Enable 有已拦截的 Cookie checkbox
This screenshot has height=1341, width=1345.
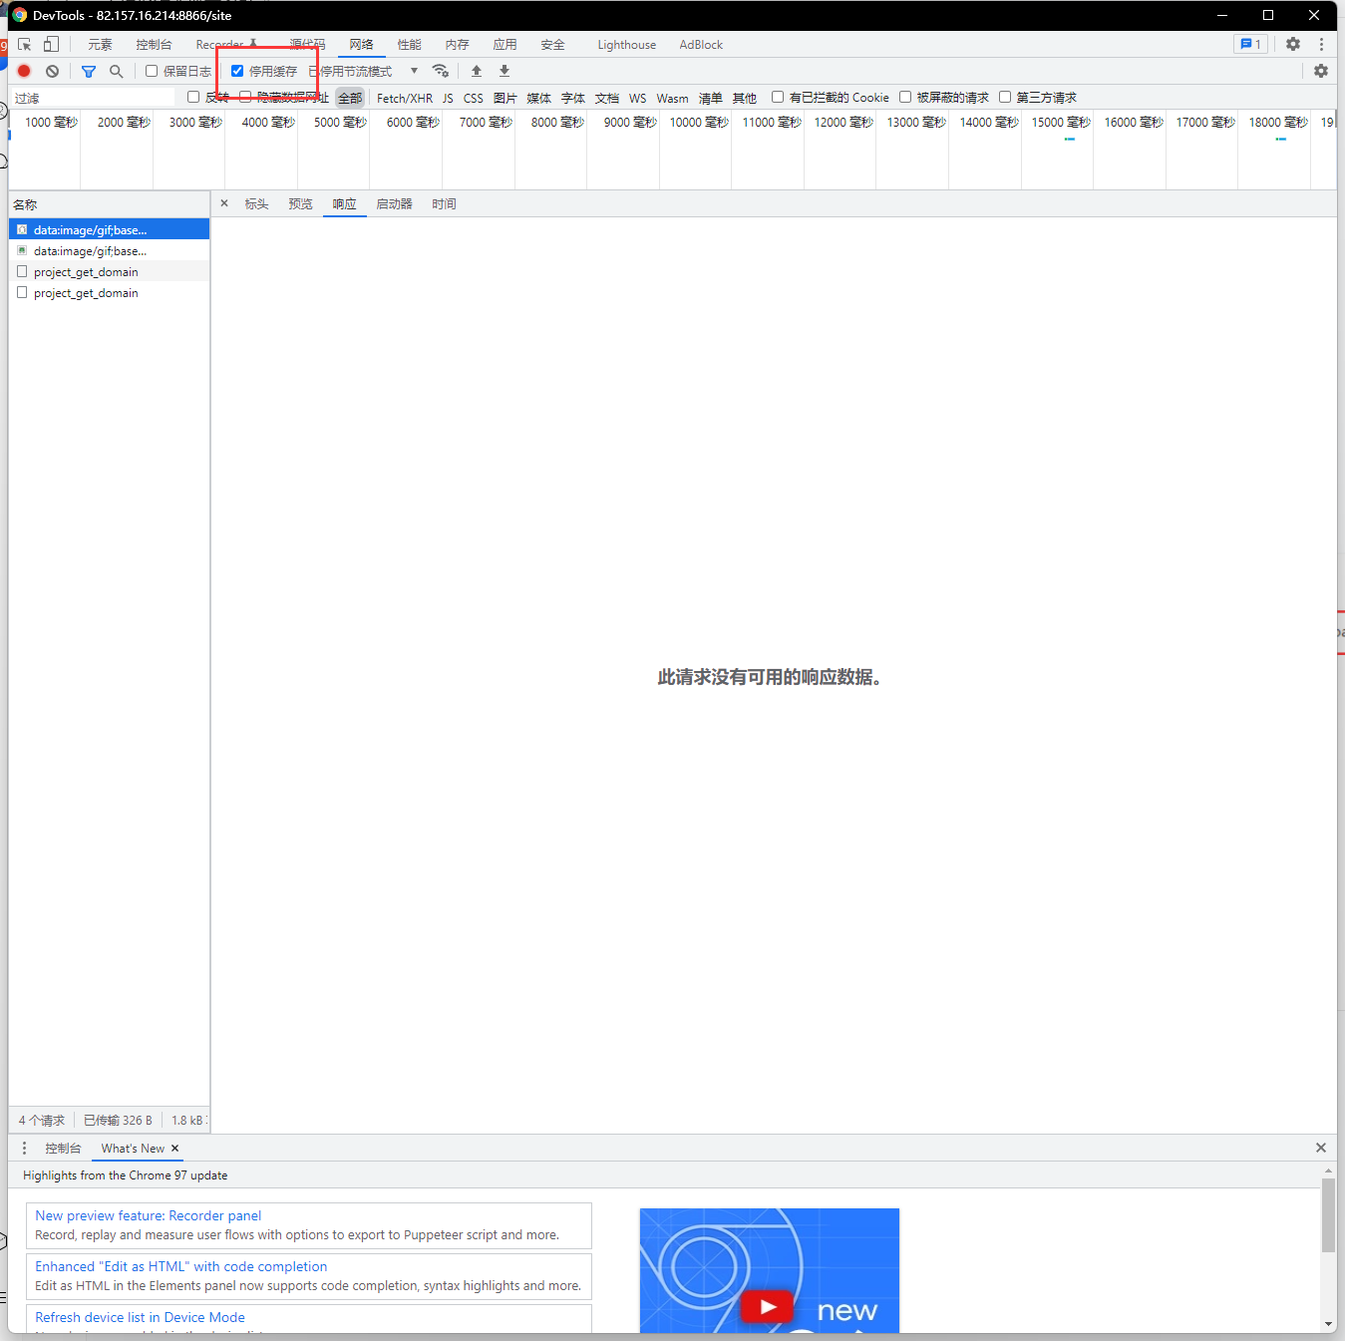(778, 97)
